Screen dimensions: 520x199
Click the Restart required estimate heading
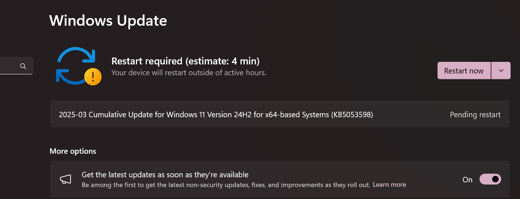[186, 61]
